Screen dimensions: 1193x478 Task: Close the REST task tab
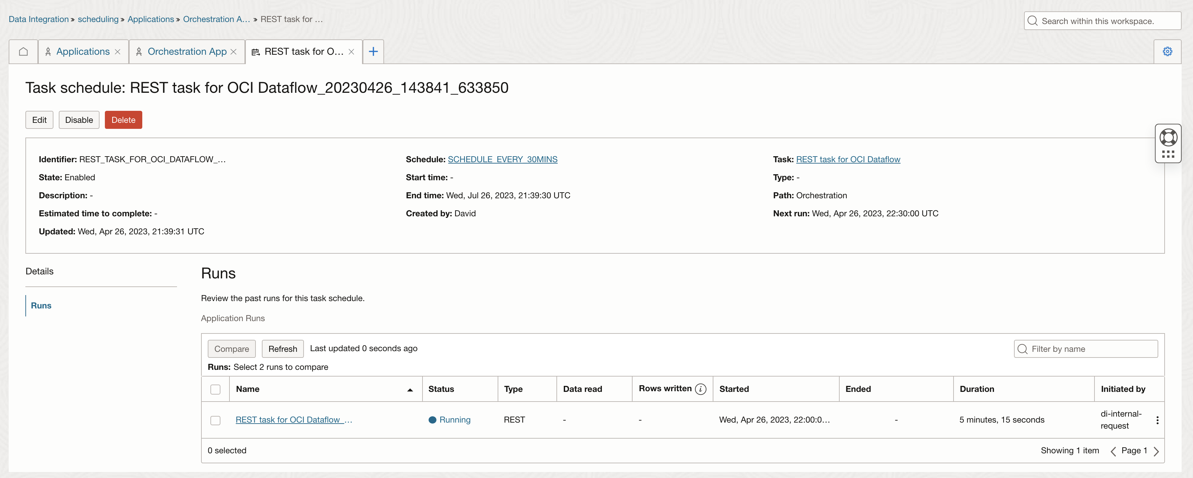coord(351,52)
